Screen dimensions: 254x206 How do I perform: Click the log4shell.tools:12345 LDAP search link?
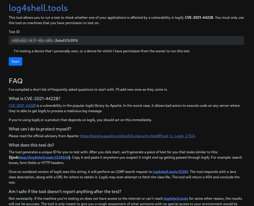coord(170,172)
